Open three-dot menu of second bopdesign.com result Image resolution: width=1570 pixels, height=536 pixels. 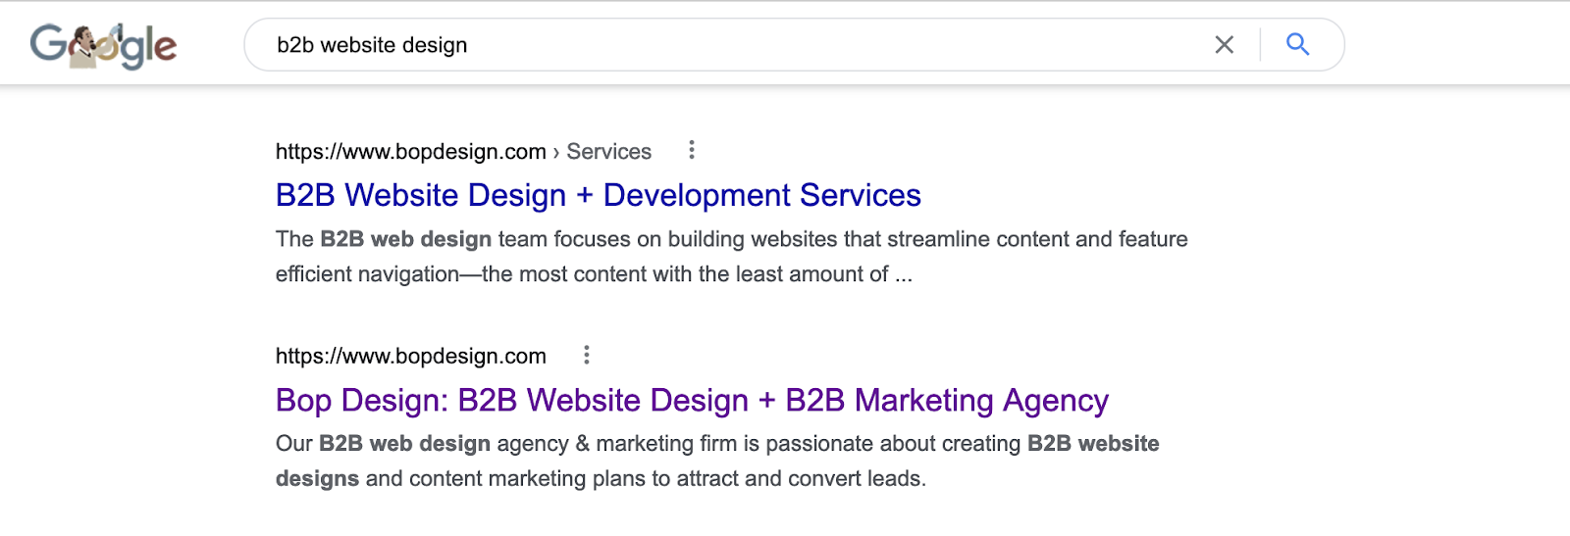tap(587, 355)
